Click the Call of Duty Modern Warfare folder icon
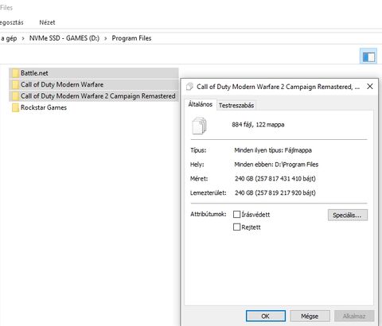Screen dimensions: 382x326 point(15,84)
